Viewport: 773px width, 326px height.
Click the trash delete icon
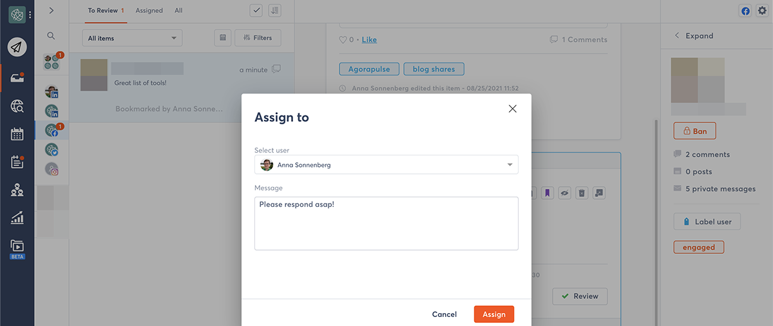(x=581, y=193)
